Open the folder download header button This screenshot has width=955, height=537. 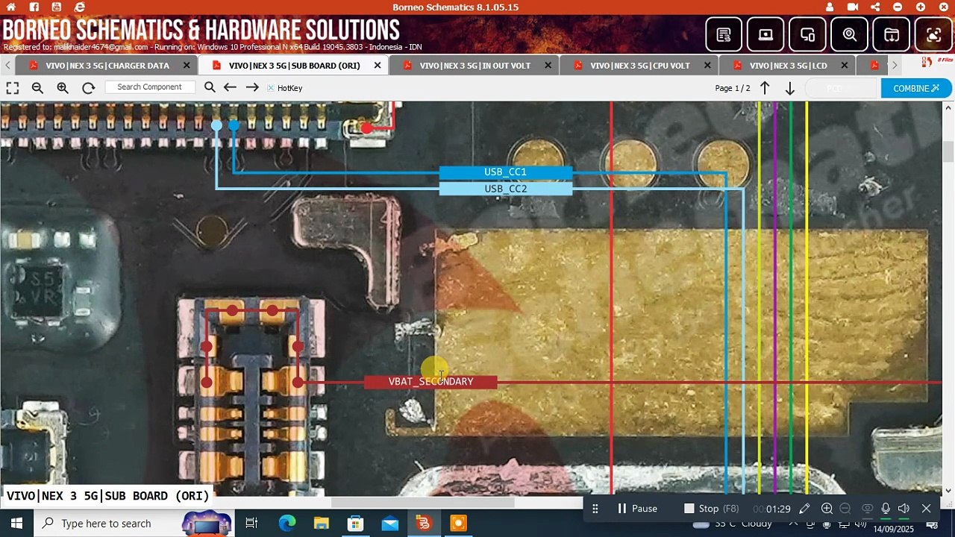[x=892, y=34]
